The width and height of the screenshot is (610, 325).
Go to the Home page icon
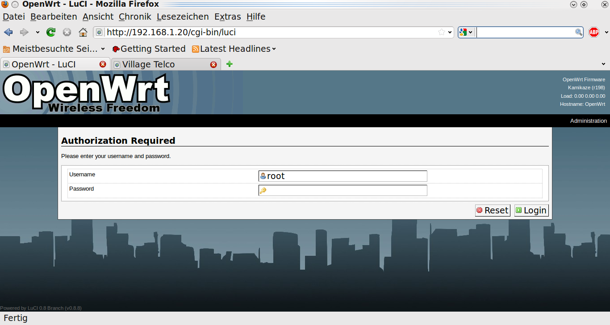click(x=83, y=32)
